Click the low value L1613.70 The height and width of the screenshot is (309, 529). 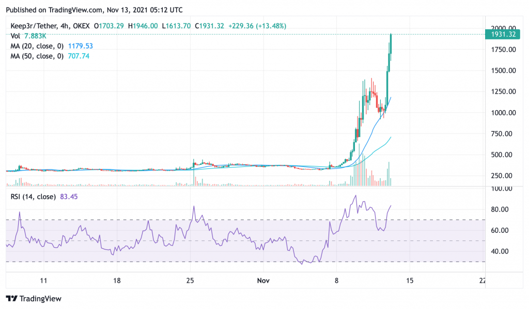(176, 26)
